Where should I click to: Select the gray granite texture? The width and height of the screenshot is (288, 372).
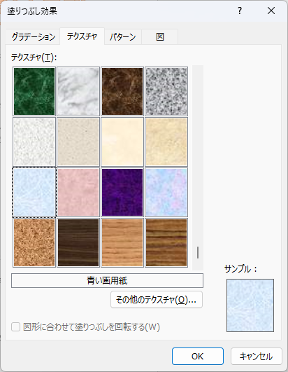point(166,91)
